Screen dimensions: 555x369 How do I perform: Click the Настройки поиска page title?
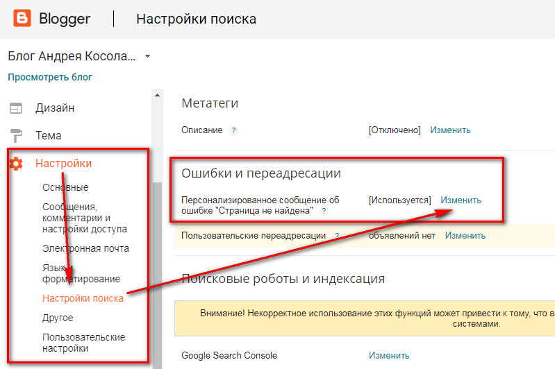pos(197,19)
